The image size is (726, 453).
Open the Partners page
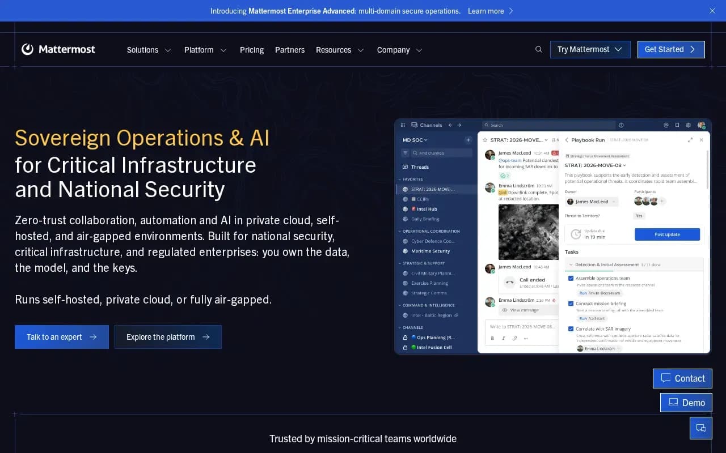[x=290, y=50]
